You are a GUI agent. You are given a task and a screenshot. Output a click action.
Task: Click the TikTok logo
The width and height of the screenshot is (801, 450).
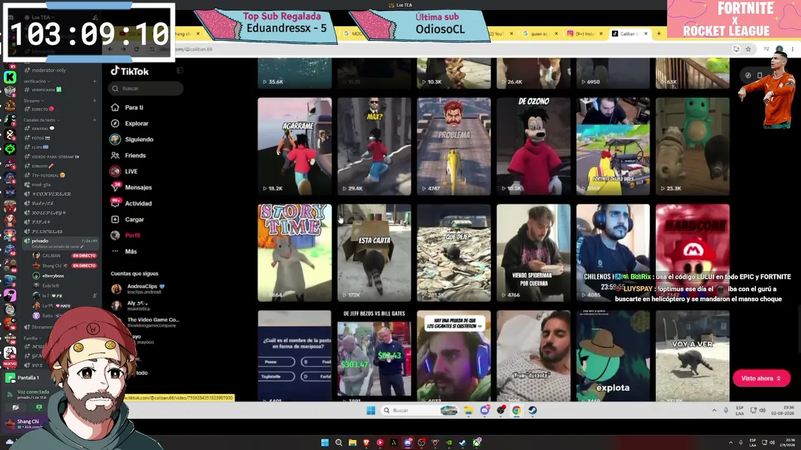point(130,71)
